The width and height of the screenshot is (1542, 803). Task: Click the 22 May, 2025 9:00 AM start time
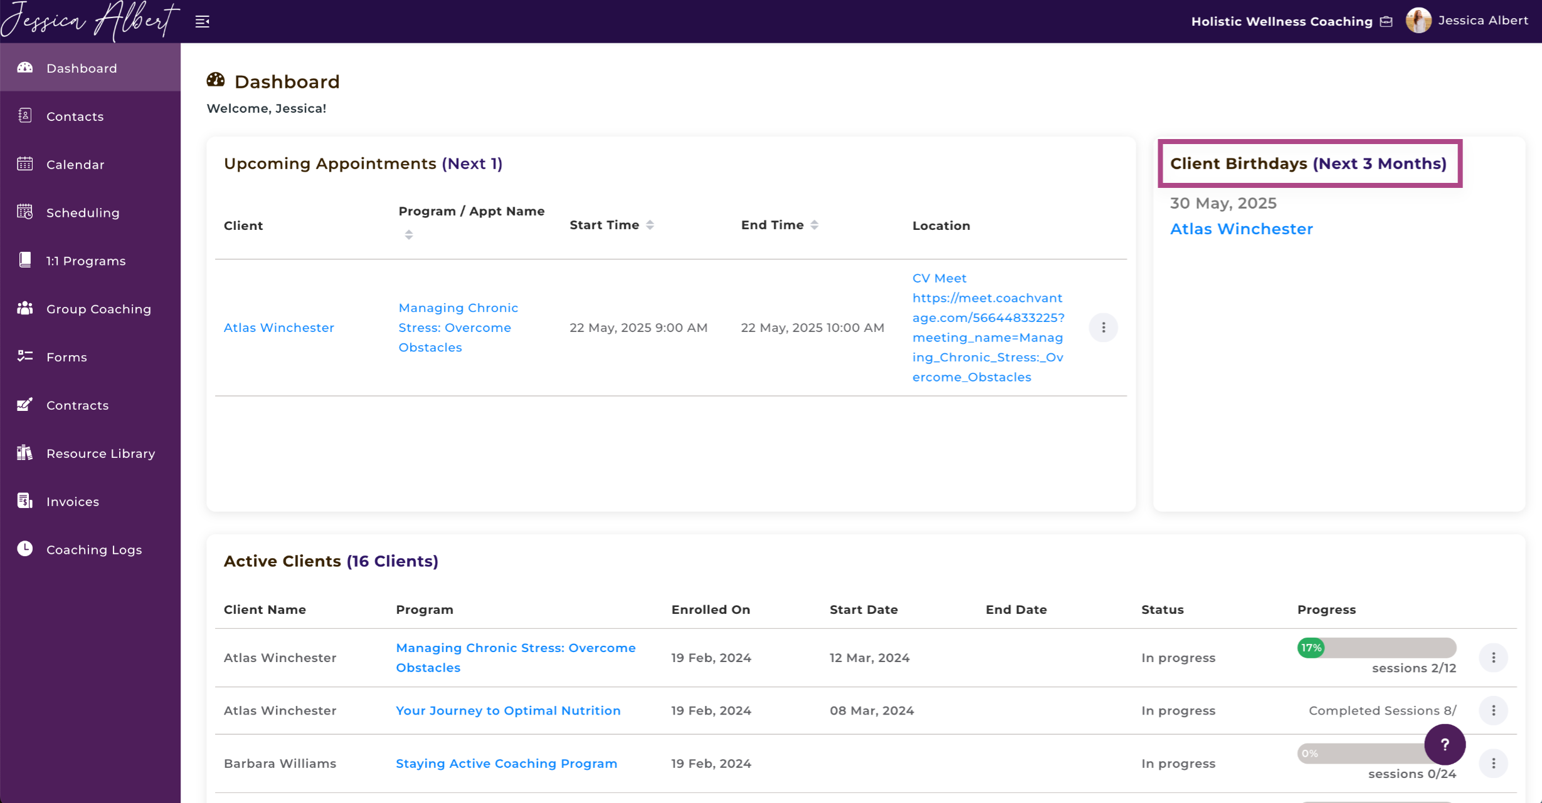[638, 328]
